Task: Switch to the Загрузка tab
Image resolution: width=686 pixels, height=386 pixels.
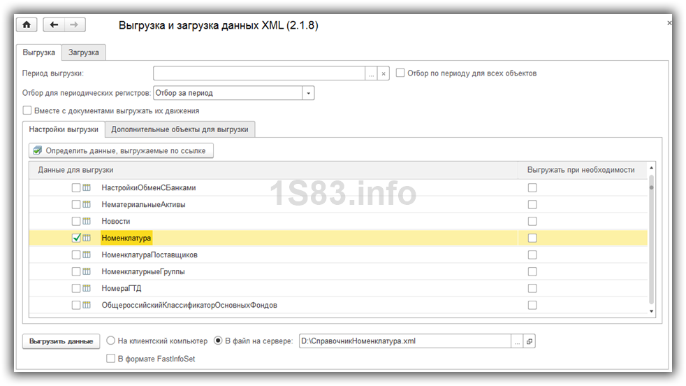Action: coord(84,52)
